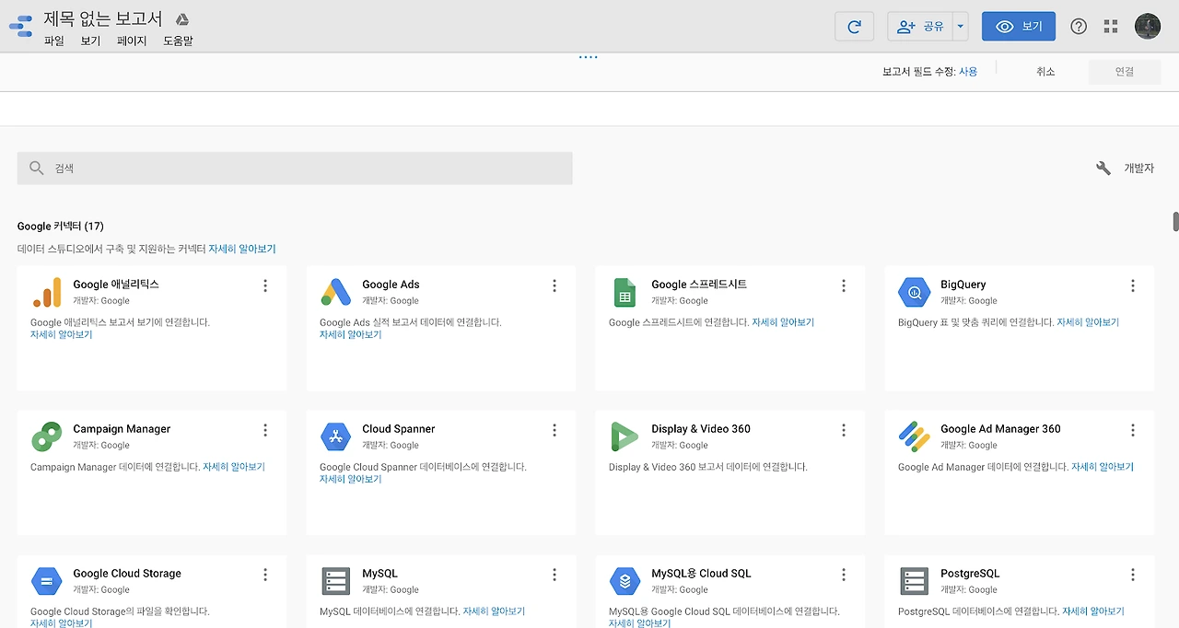This screenshot has width=1179, height=628.
Task: Open Google Ads 자세히 알아보기 link
Action: pos(351,335)
